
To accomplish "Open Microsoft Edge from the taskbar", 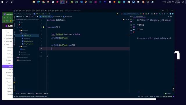I will click(x=39, y=2).
